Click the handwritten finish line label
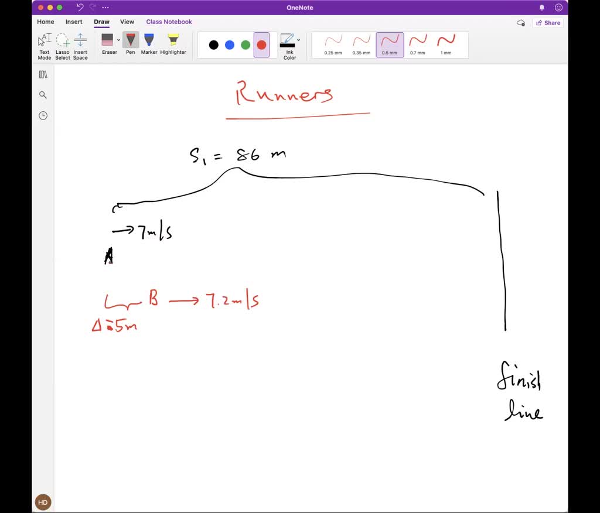This screenshot has width=600, height=513. coord(520,391)
